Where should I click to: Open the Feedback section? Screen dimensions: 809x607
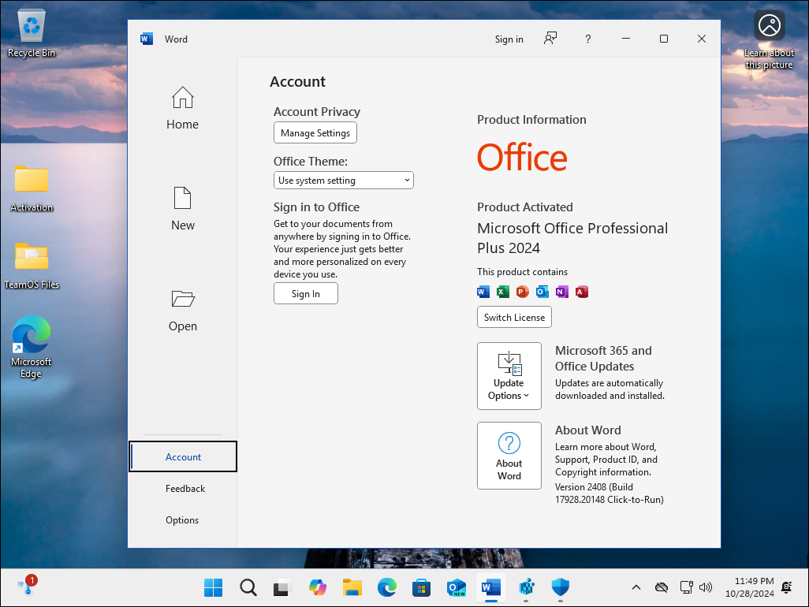pos(185,489)
